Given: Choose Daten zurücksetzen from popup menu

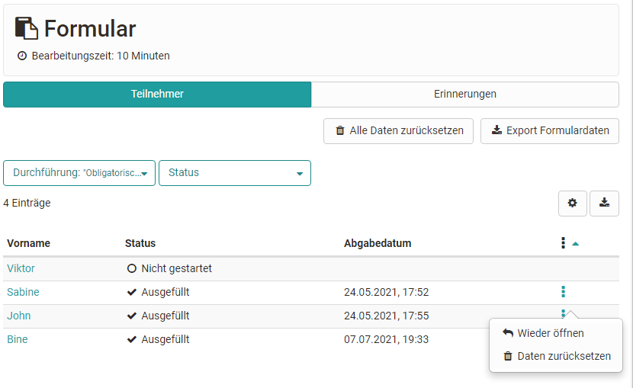Looking at the screenshot, I should click(x=557, y=356).
